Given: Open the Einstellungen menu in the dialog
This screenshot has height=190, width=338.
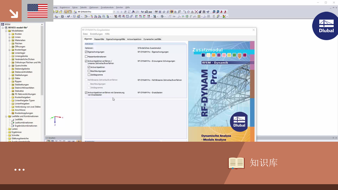Looking at the screenshot, I should (x=96, y=34).
